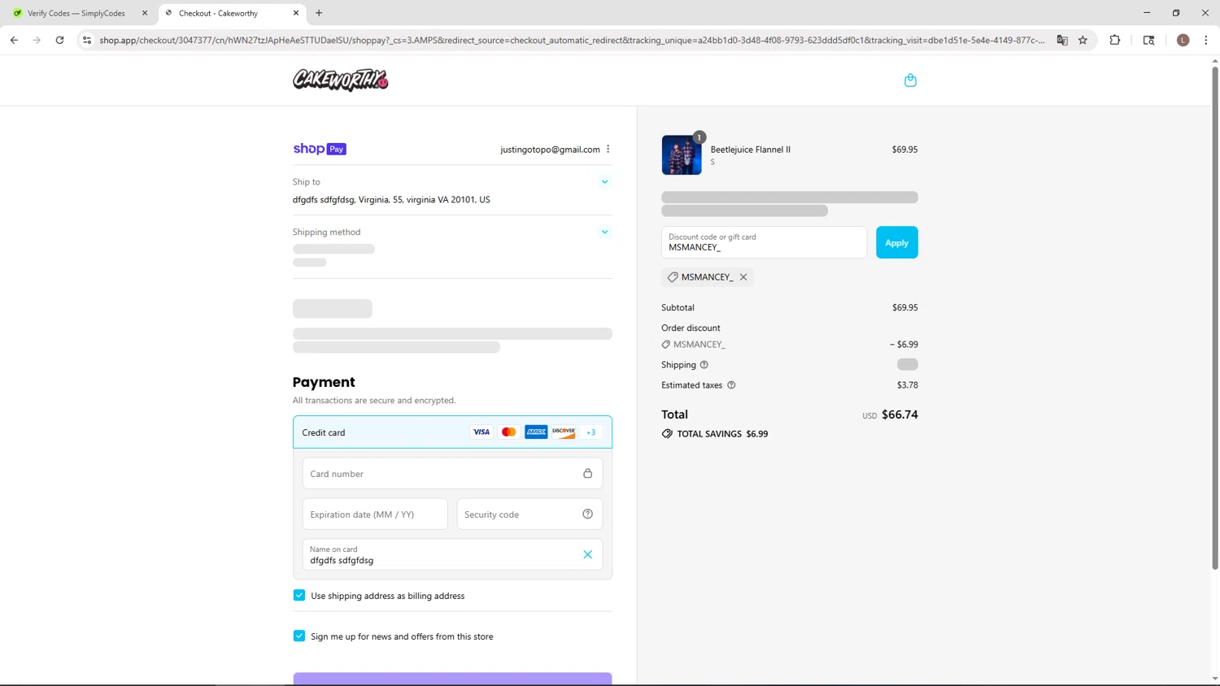This screenshot has height=686, width=1220.
Task: Click the Subtotal $69.95 value
Action: point(904,307)
